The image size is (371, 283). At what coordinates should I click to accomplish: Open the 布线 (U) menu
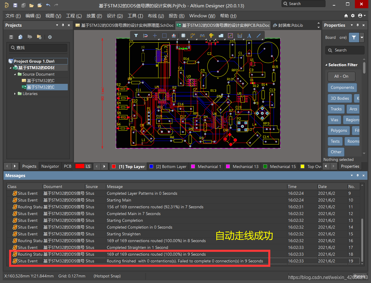(156, 16)
